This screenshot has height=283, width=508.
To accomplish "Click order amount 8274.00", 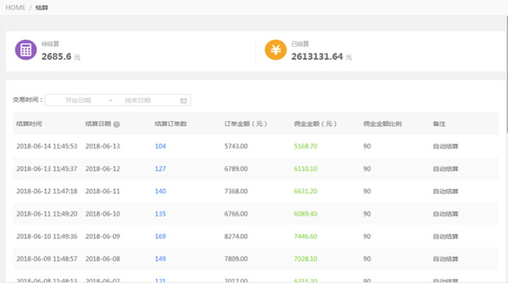I will [x=236, y=237].
